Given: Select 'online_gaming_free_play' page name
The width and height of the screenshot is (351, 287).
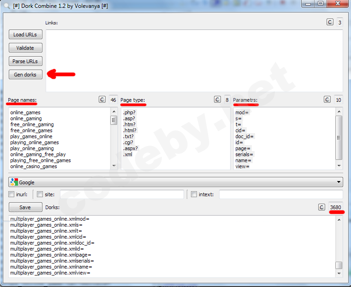Looking at the screenshot, I should 38,154.
